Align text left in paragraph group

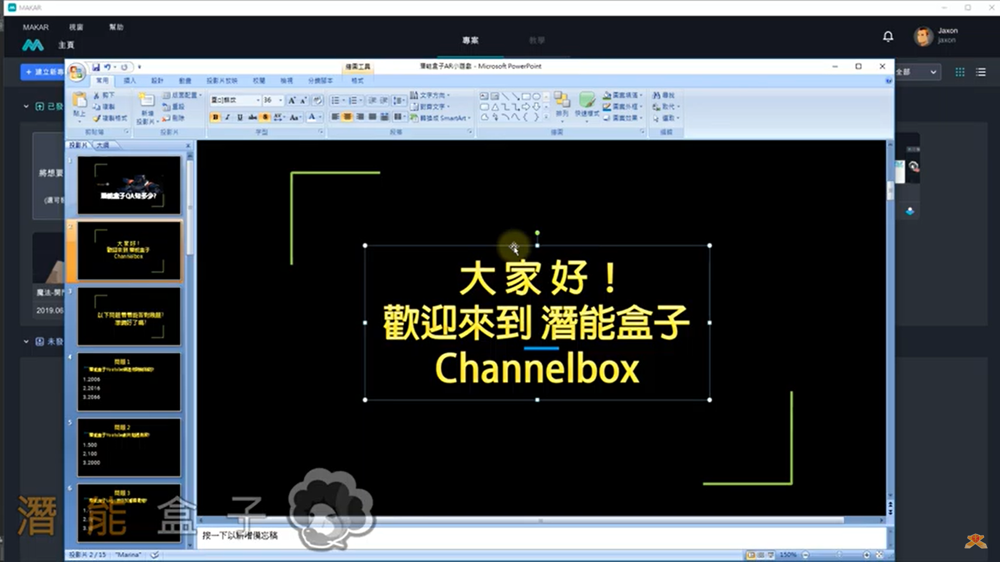(x=335, y=117)
